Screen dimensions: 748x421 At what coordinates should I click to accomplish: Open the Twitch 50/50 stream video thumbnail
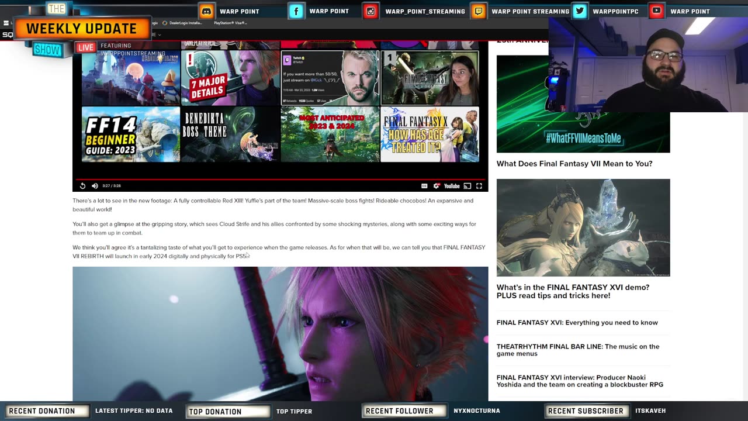330,78
